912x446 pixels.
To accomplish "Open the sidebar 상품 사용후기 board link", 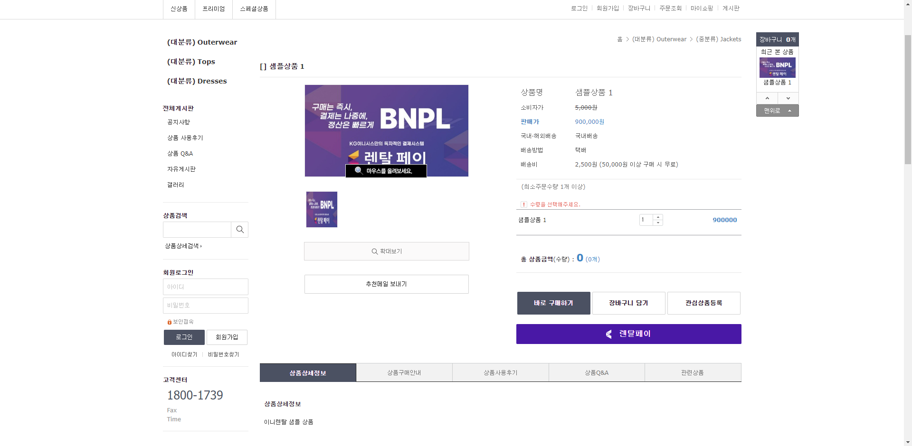I will [185, 138].
